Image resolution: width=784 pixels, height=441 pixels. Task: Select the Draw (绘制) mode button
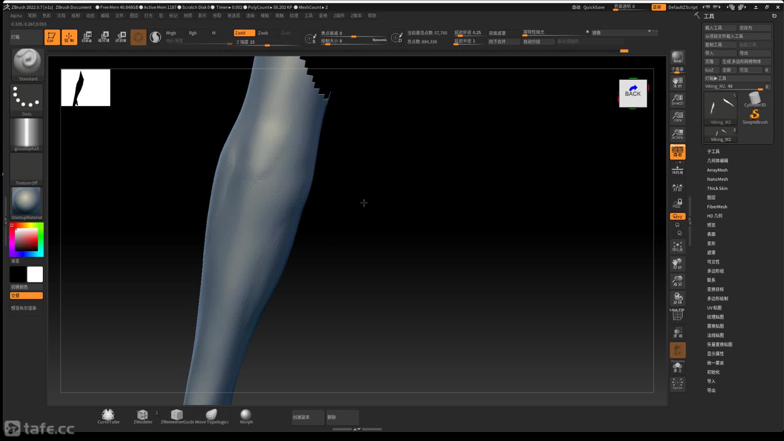click(x=69, y=37)
